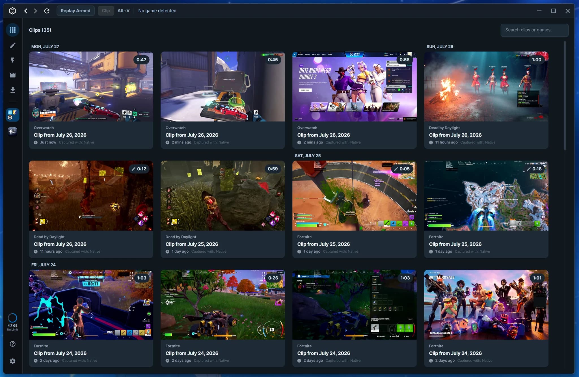579x377 pixels.
Task: Click the Clip from July 25 title under 0:59 clip
Action: coord(192,244)
